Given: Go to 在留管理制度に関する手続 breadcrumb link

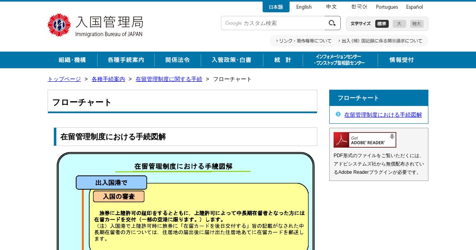Looking at the screenshot, I should pos(169,79).
